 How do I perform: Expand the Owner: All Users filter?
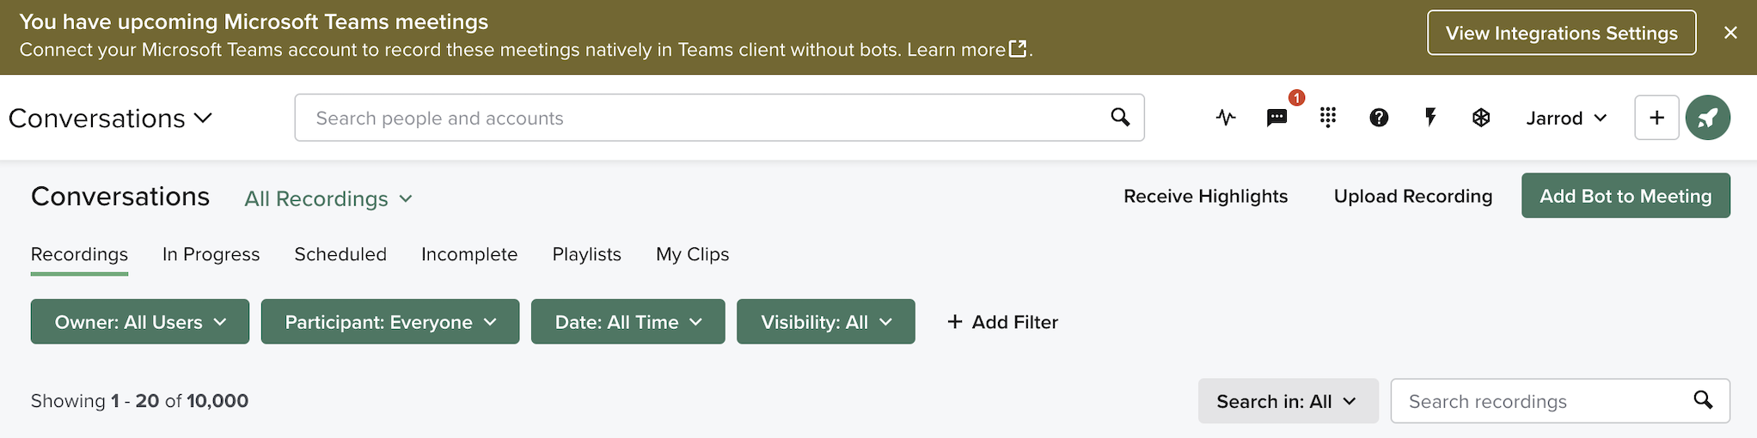point(140,322)
